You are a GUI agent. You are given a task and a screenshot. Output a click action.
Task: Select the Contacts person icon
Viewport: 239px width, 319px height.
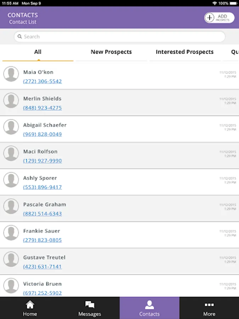pyautogui.click(x=149, y=305)
